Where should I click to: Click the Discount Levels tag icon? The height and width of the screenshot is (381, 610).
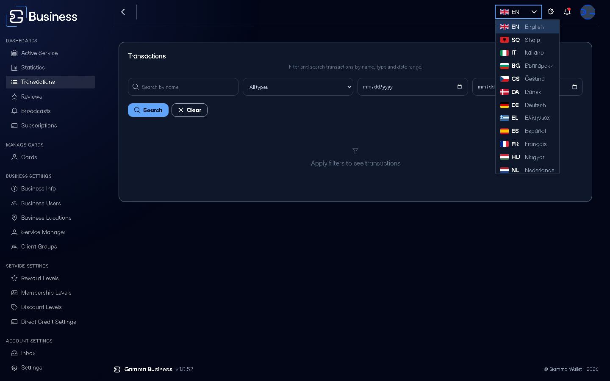click(x=14, y=307)
